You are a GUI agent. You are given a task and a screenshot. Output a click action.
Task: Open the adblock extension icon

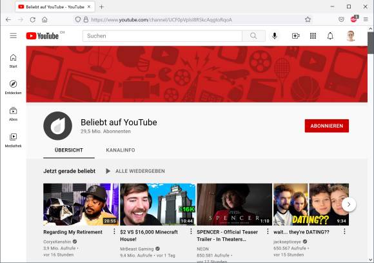click(x=354, y=19)
